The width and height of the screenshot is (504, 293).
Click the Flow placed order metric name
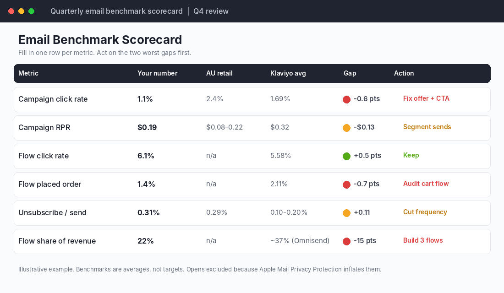[50, 184]
